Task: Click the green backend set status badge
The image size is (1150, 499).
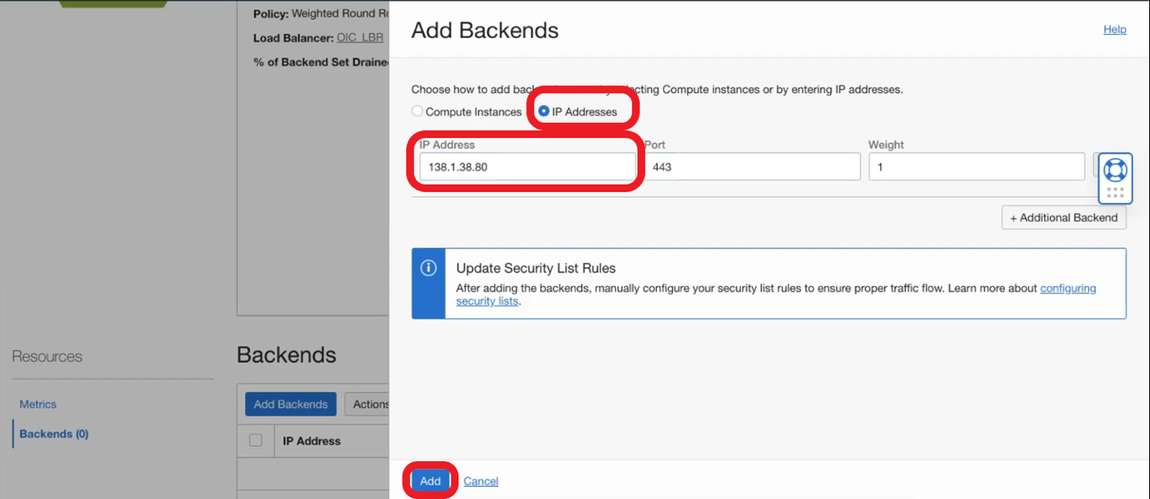Action: coord(113,3)
